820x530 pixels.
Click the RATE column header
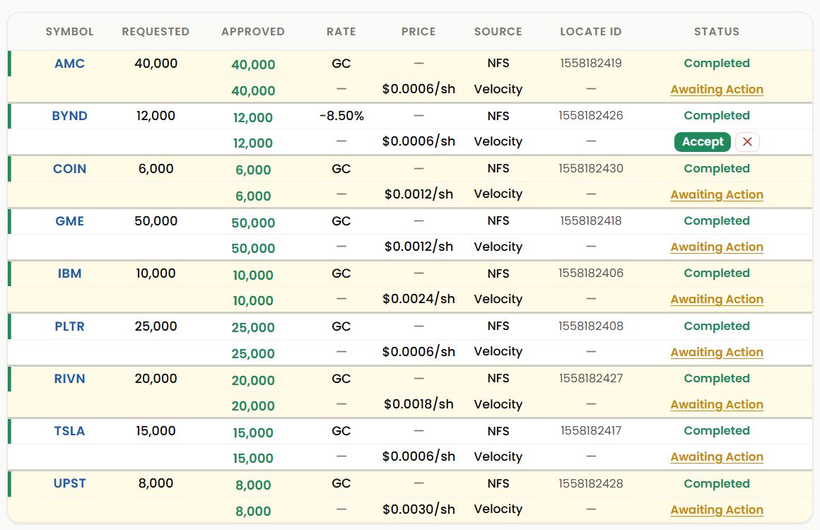(x=341, y=32)
